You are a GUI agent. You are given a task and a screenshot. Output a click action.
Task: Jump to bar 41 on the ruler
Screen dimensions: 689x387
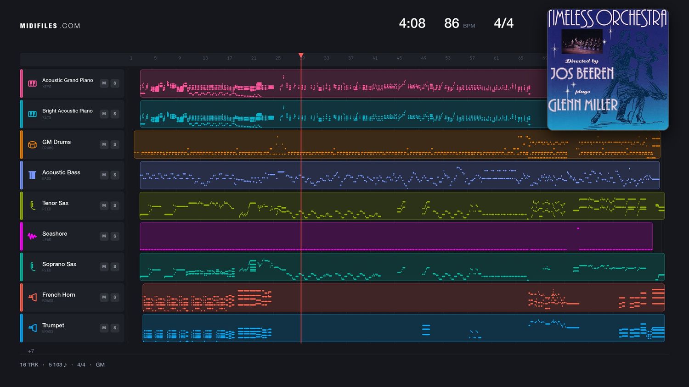(375, 58)
